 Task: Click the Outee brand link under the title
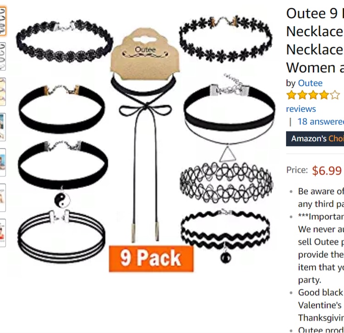310,83
